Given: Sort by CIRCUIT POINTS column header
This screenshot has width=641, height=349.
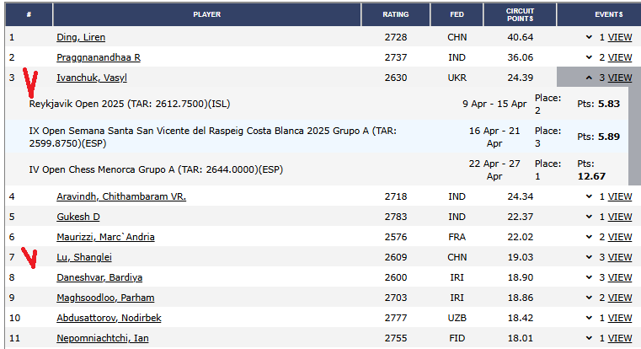Looking at the screenshot, I should click(x=520, y=14).
